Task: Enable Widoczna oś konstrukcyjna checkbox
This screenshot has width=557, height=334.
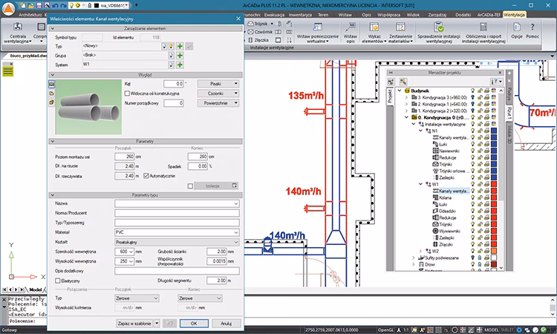Action: (128, 94)
